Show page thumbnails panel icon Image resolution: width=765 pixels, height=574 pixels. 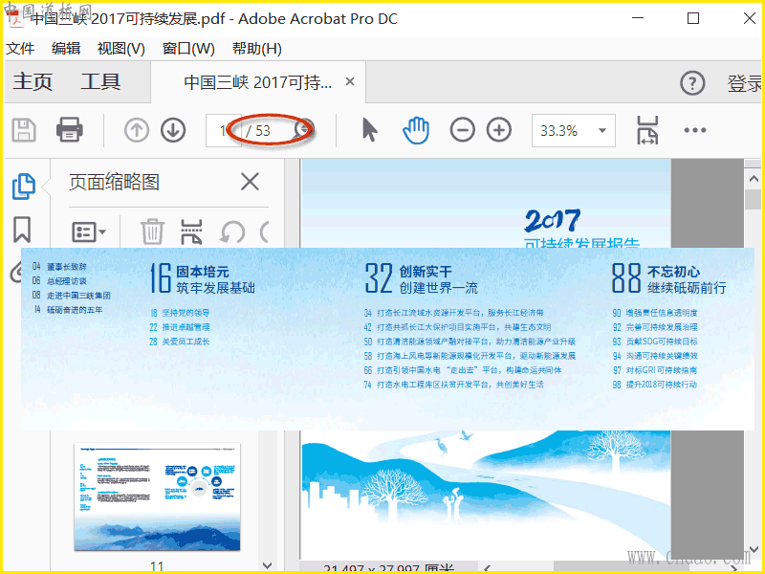23,187
